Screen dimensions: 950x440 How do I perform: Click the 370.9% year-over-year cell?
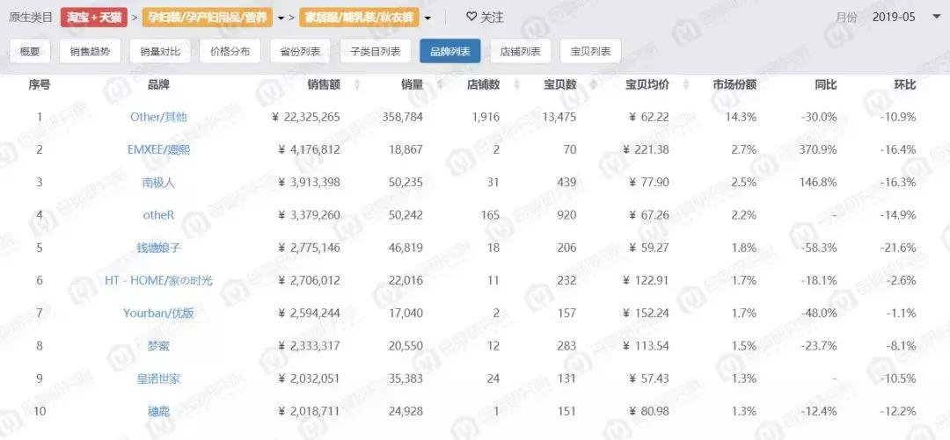point(817,149)
